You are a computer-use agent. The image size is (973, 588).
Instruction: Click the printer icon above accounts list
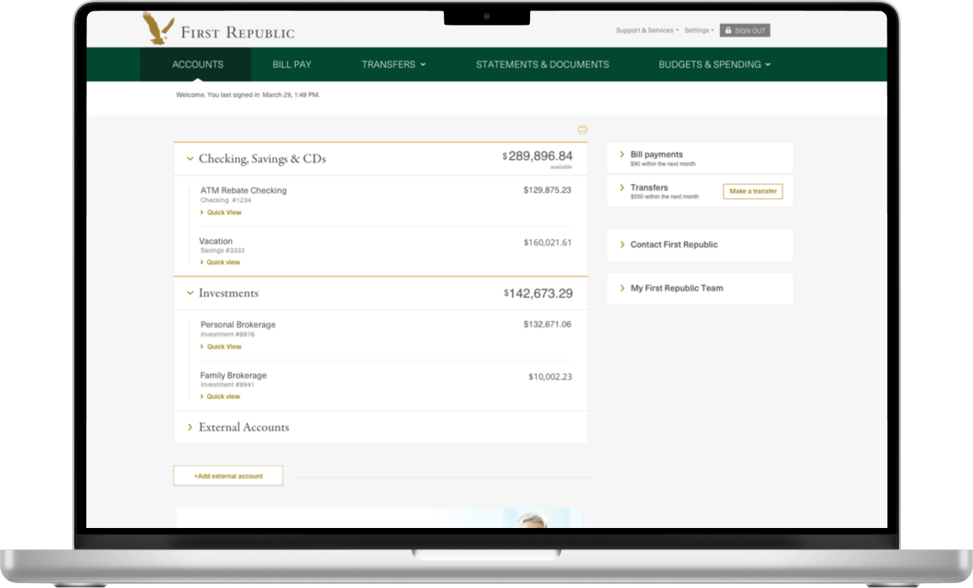click(x=582, y=130)
